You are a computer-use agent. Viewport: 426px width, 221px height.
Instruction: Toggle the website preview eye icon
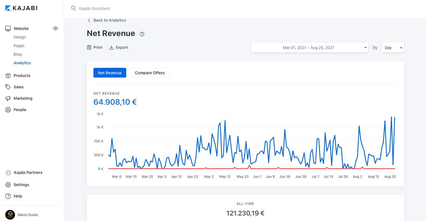(55, 28)
